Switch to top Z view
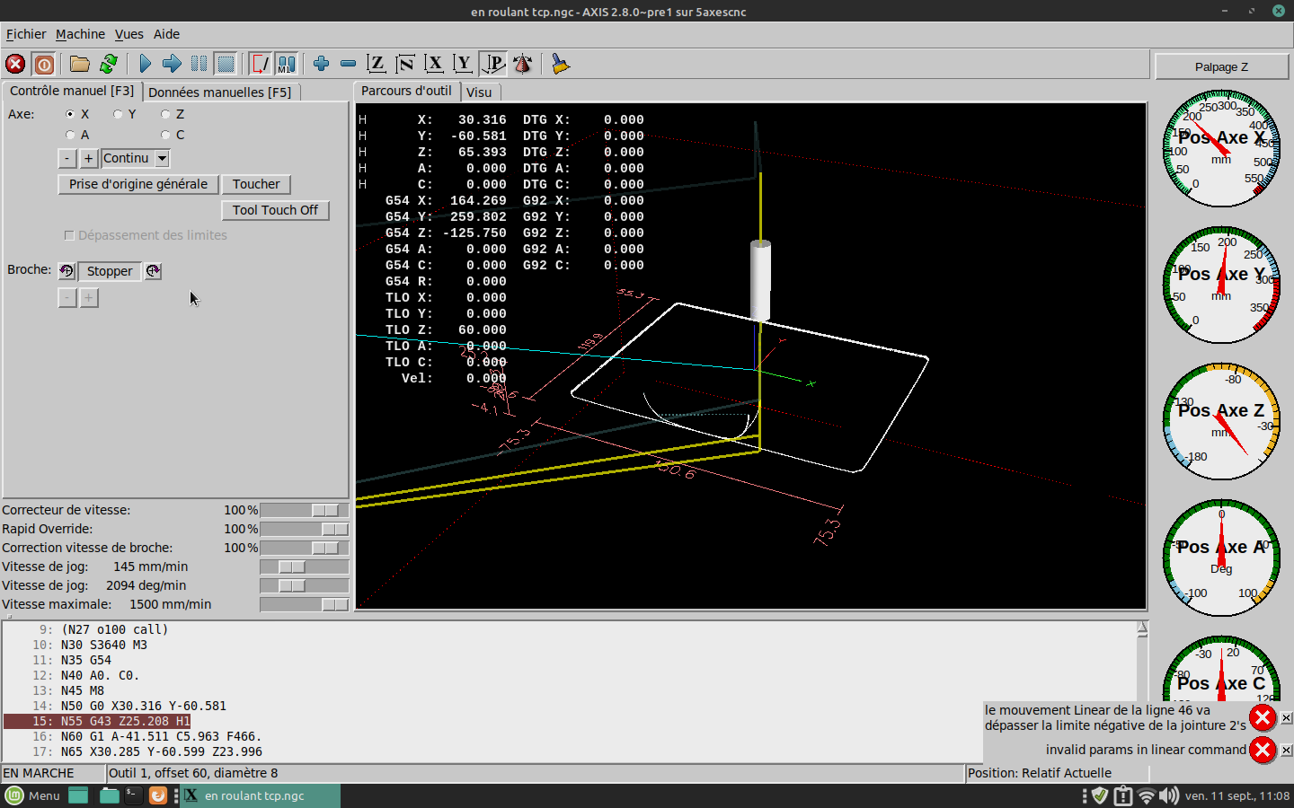Screen dimensions: 1294x808 [x=377, y=64]
